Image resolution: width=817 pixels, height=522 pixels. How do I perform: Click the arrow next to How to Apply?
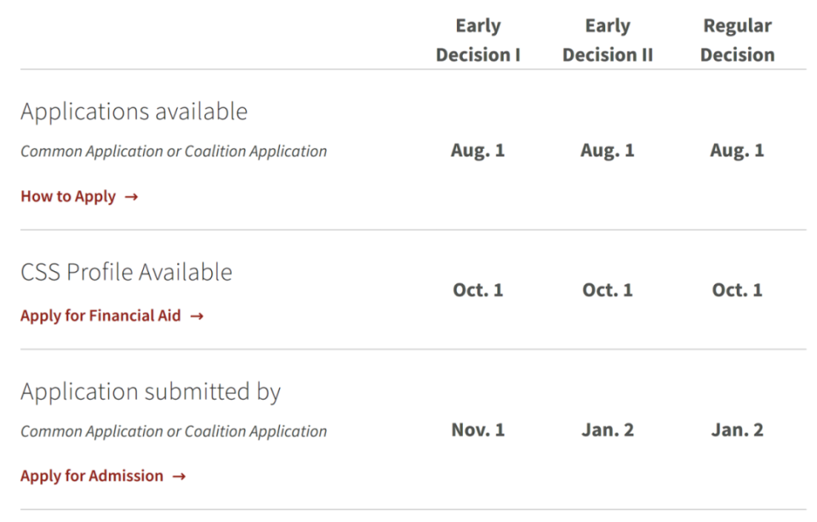[131, 196]
